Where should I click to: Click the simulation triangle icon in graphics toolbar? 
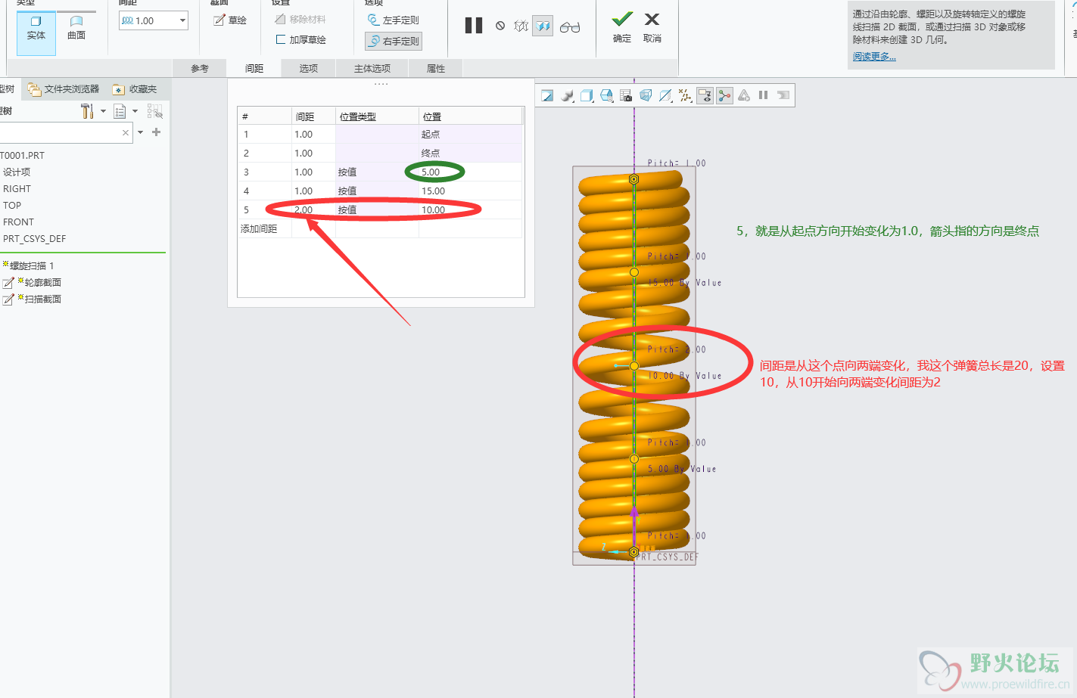coord(744,95)
